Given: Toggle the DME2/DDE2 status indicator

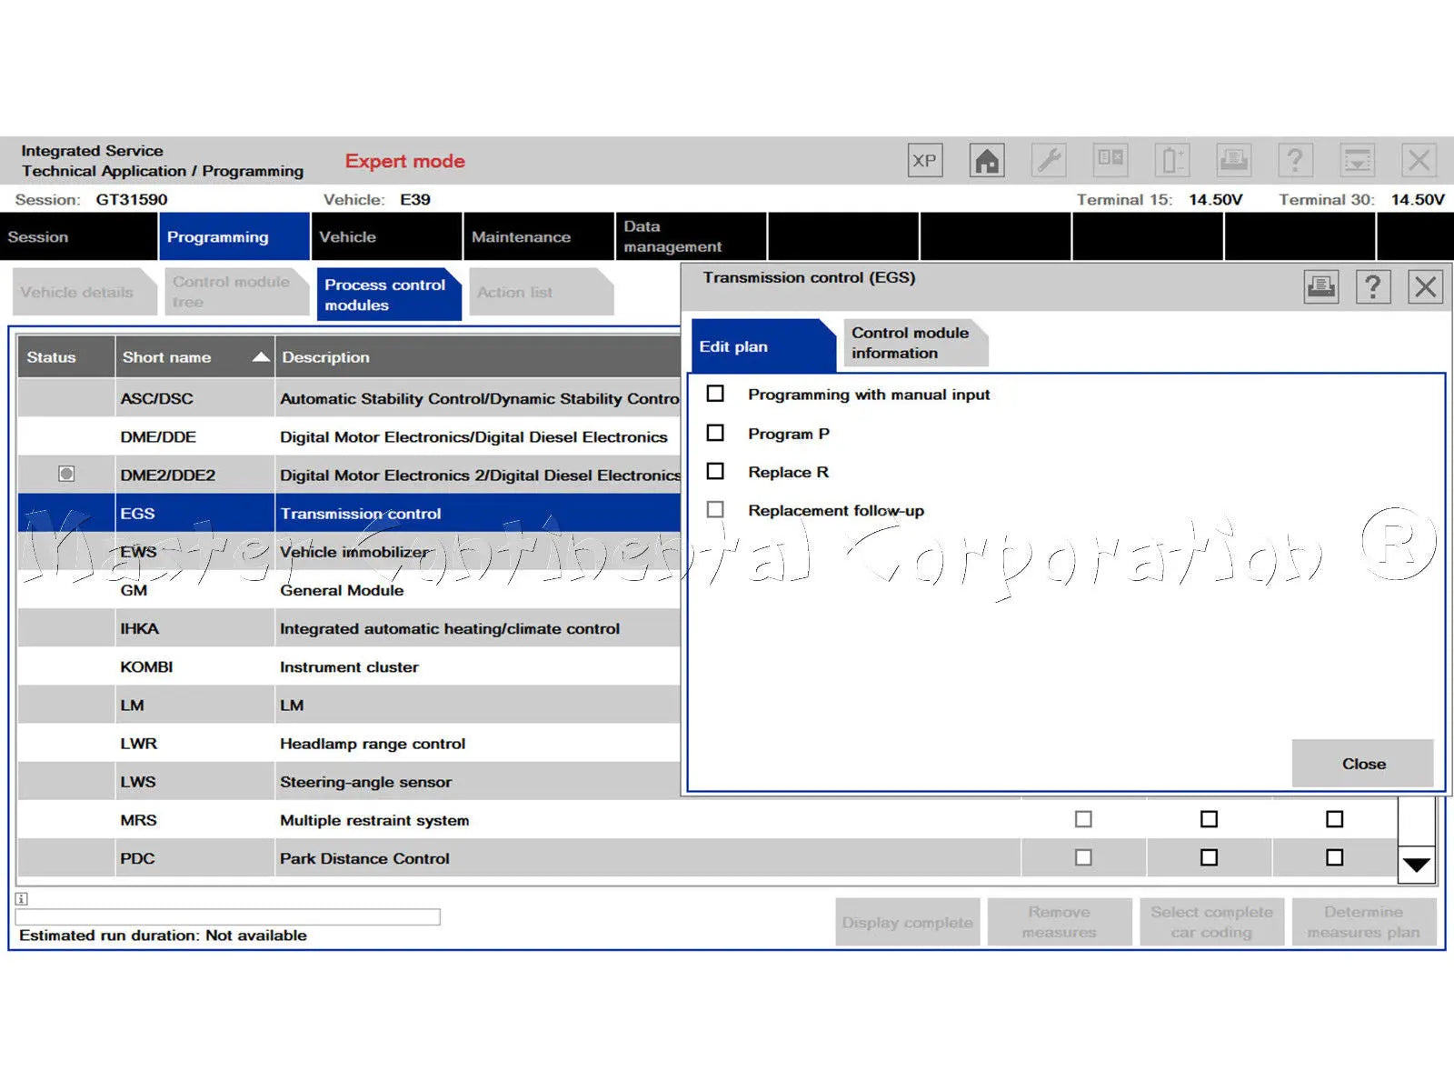Looking at the screenshot, I should [x=66, y=474].
